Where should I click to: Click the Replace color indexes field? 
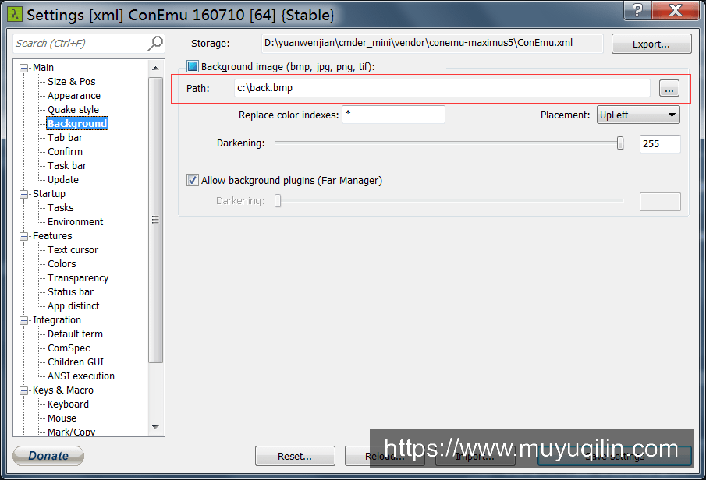393,115
